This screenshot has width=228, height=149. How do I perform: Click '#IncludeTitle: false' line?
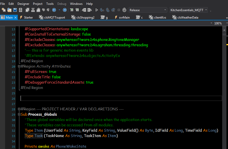tap(43, 77)
